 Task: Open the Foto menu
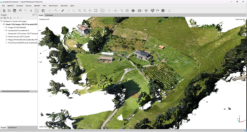[44, 6]
